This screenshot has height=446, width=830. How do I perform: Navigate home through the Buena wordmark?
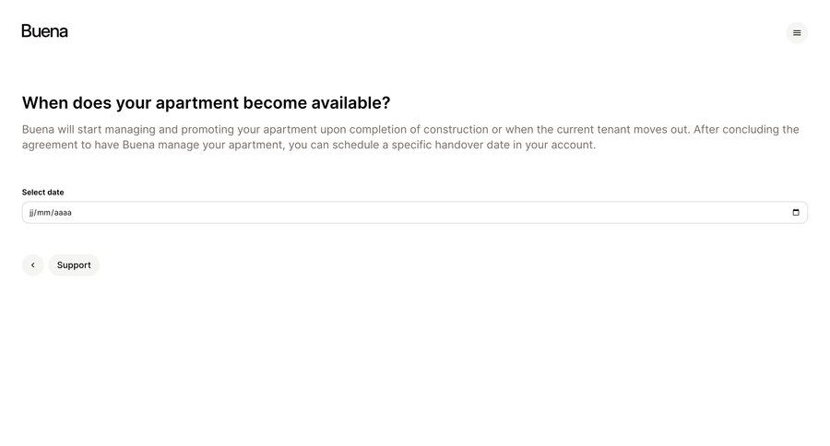tap(44, 31)
